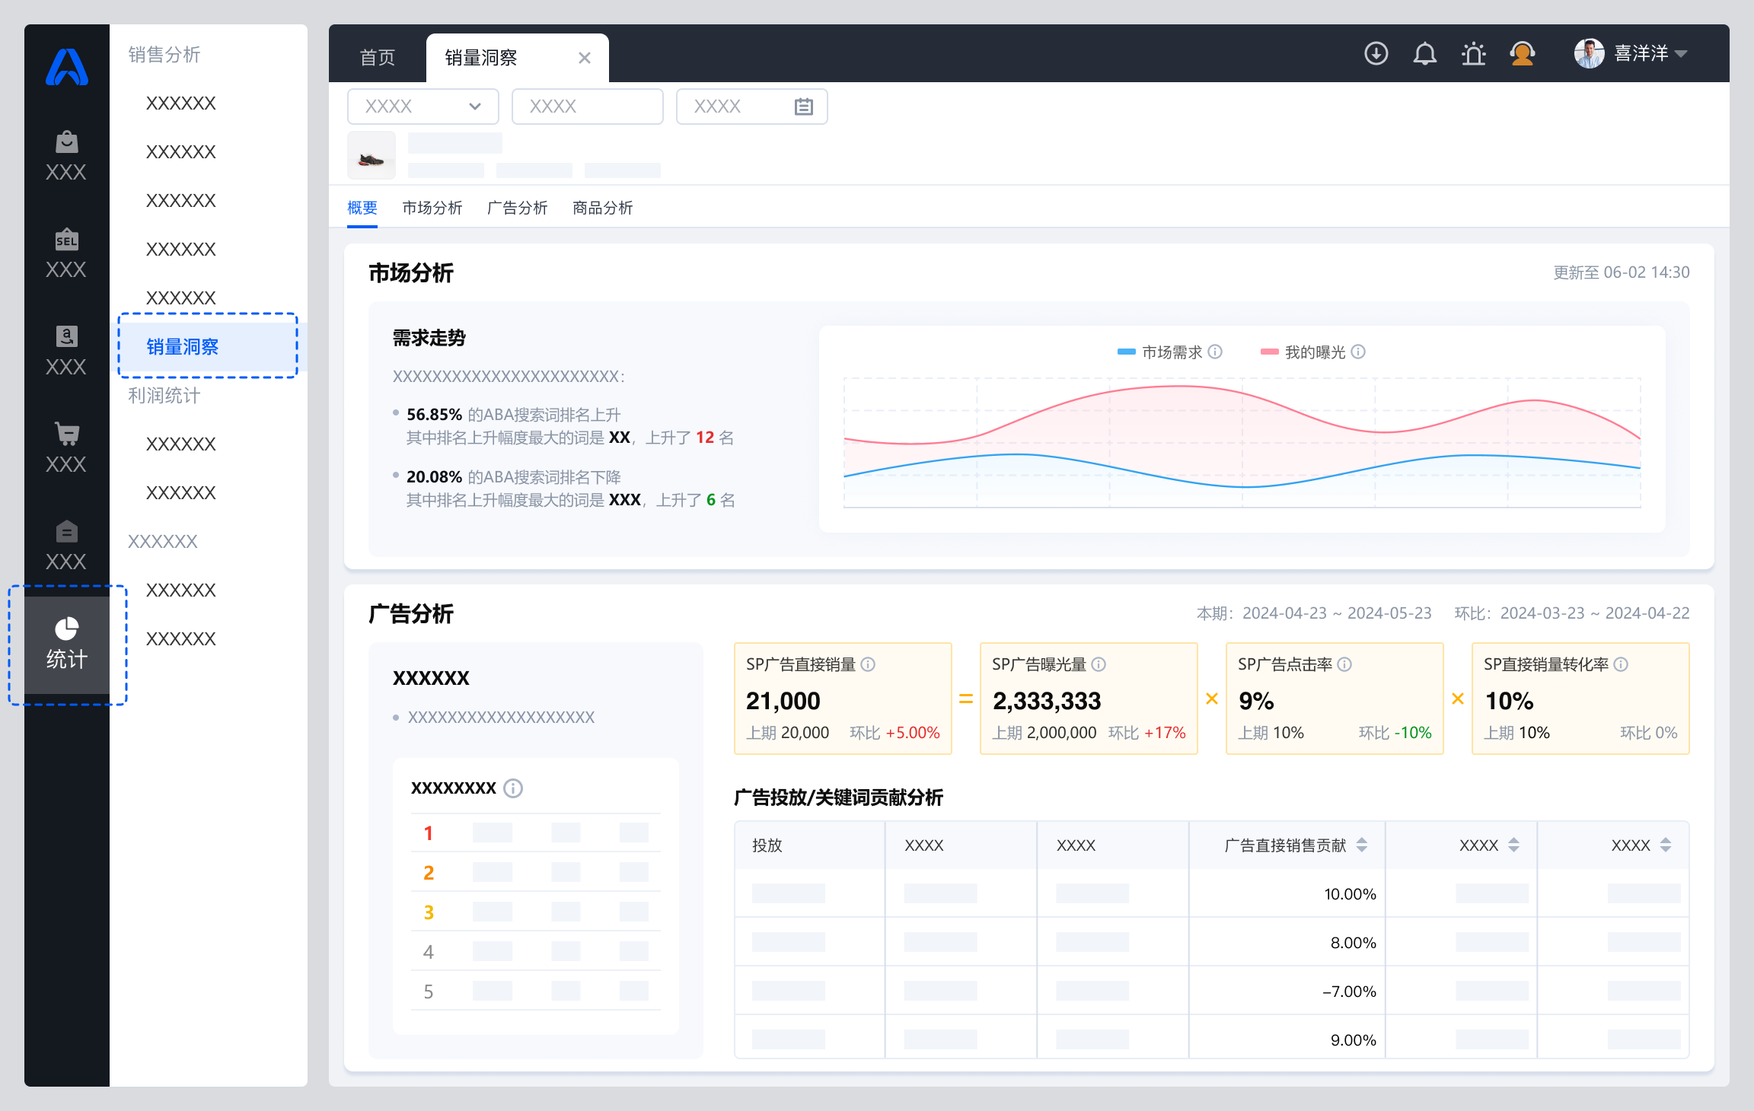Click the 56.85% ABA ranking statistic
The image size is (1754, 1111).
click(x=434, y=415)
